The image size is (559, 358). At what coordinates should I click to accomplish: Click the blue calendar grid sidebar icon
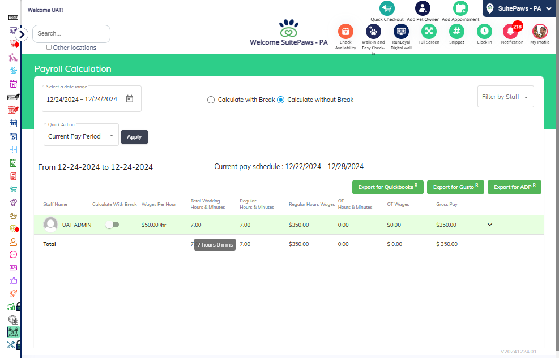tap(13, 123)
